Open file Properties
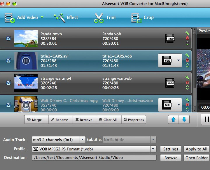This screenshot has height=170, width=210. pyautogui.click(x=134, y=119)
